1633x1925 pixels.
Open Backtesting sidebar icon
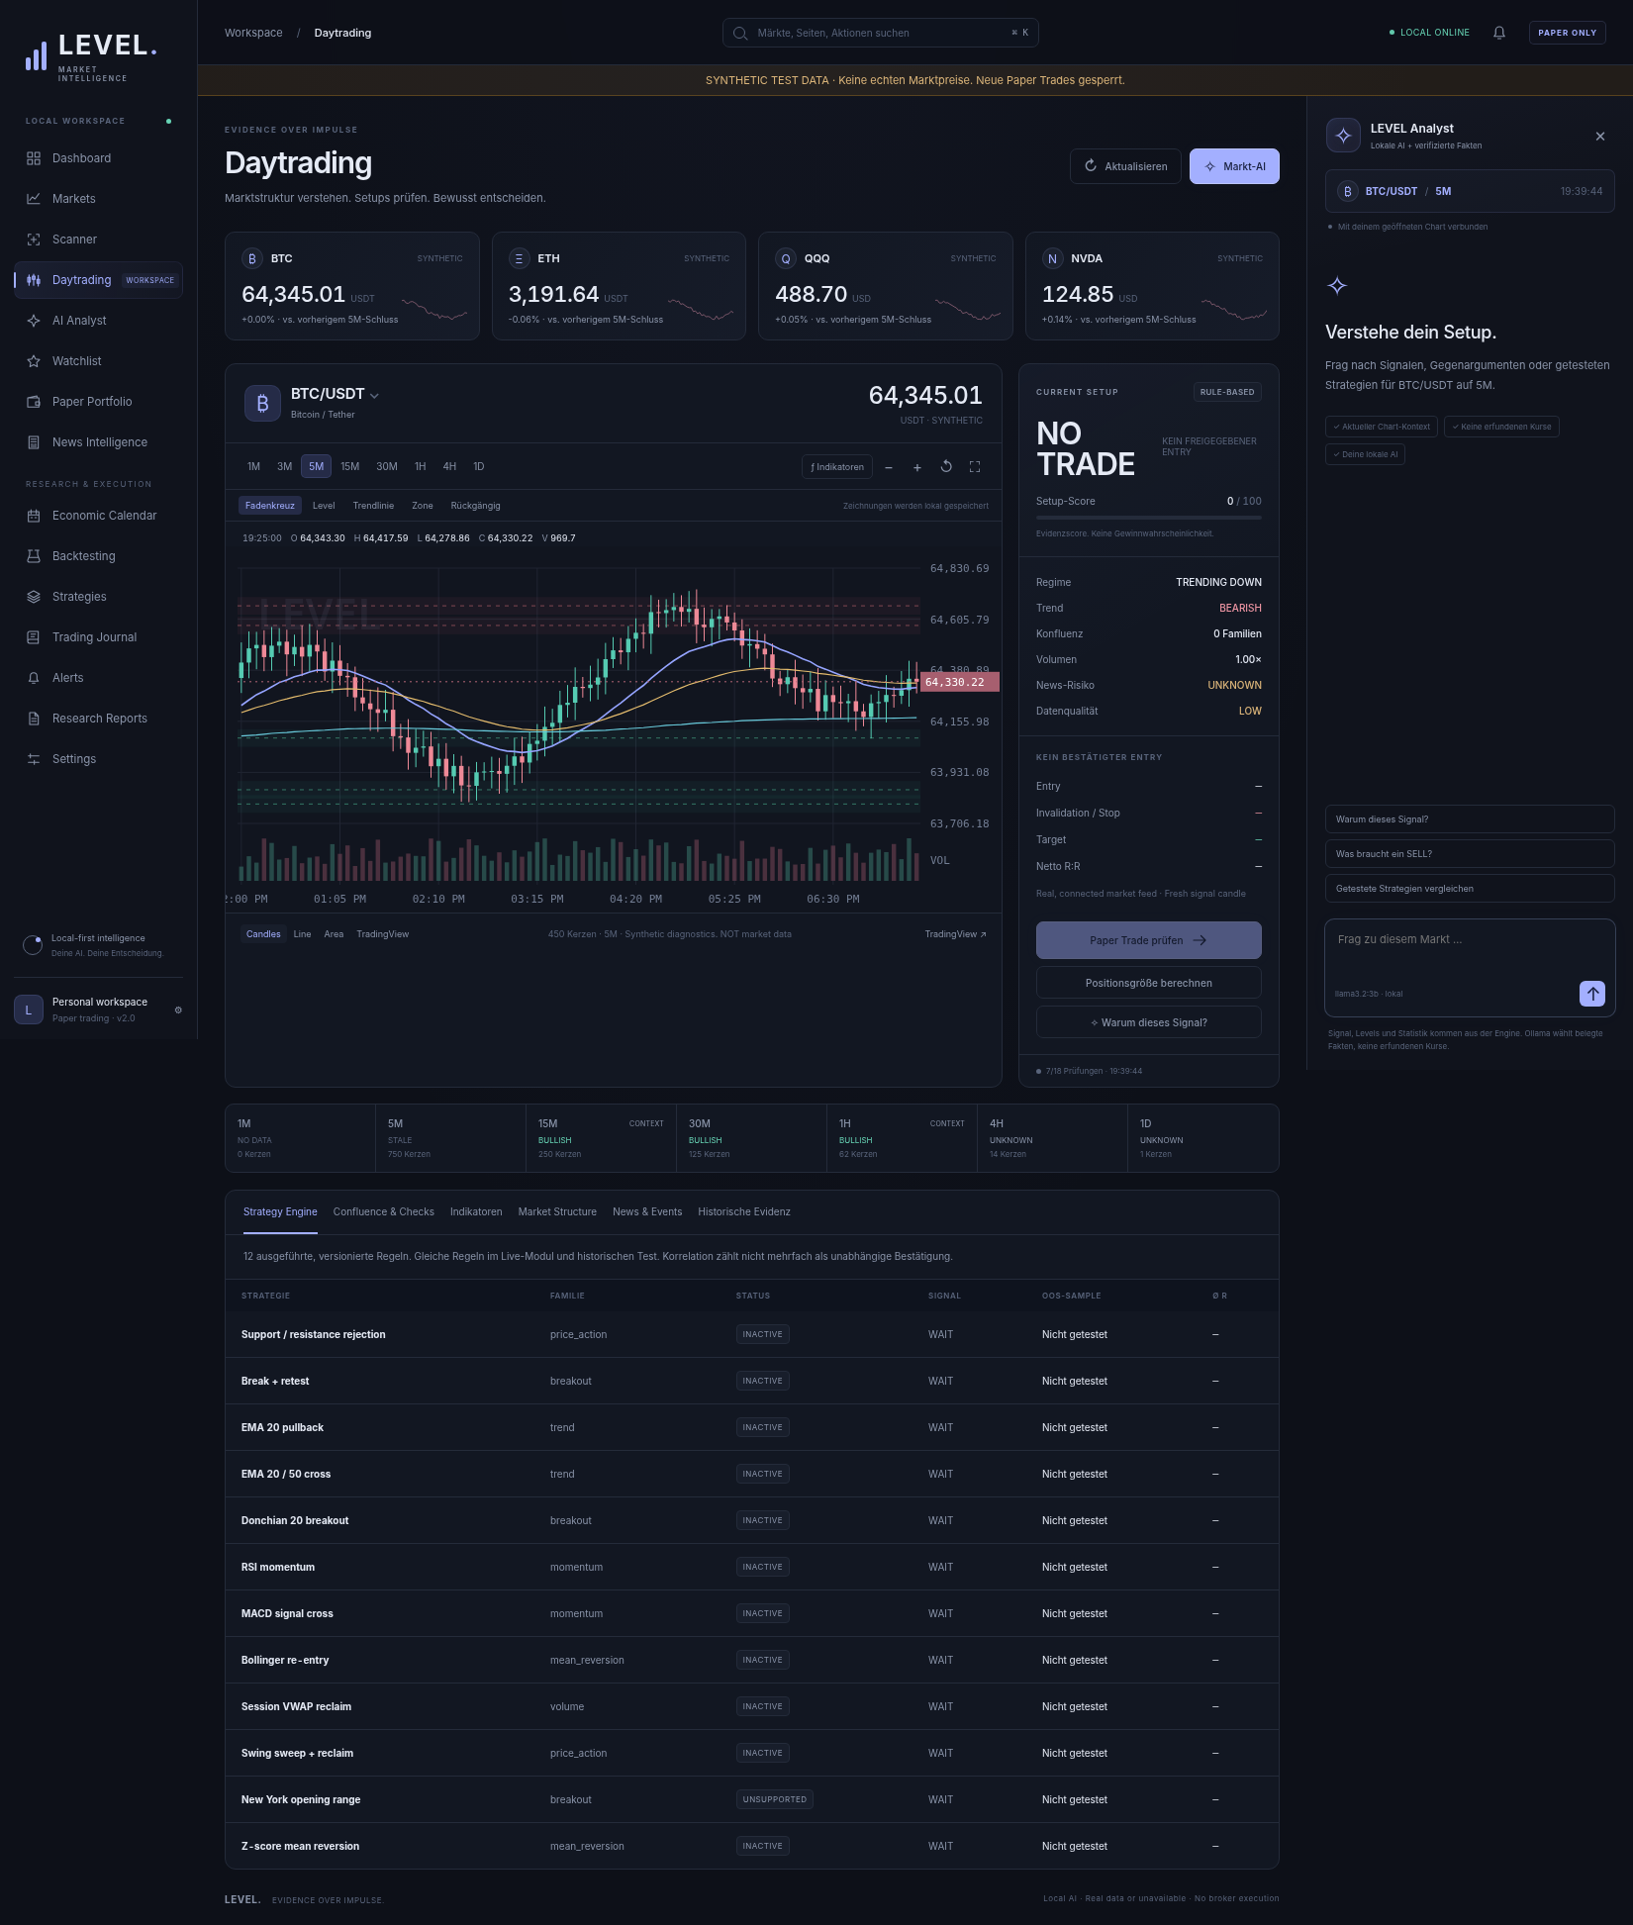(x=34, y=556)
